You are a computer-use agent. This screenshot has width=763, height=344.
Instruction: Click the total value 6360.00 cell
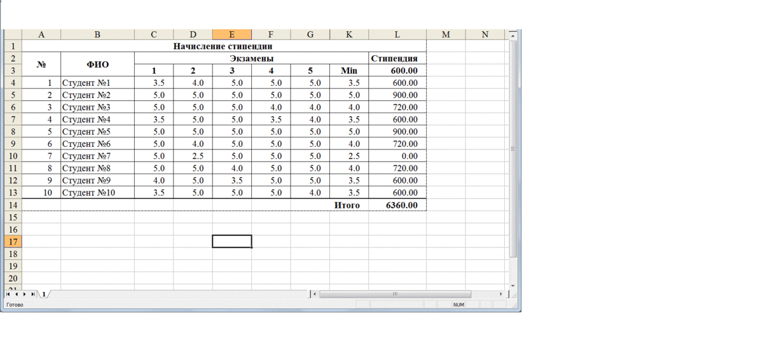click(x=397, y=205)
